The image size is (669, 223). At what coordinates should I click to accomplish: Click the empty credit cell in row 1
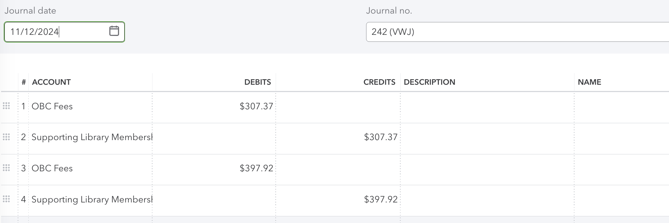point(338,106)
